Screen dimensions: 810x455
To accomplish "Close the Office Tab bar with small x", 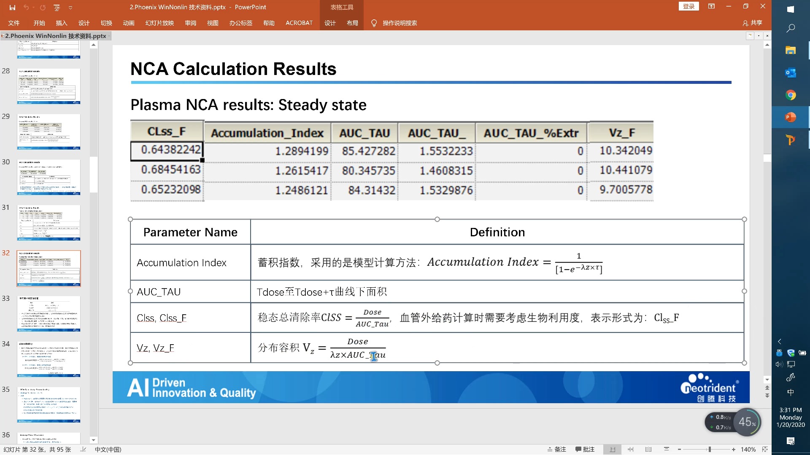I will [767, 36].
